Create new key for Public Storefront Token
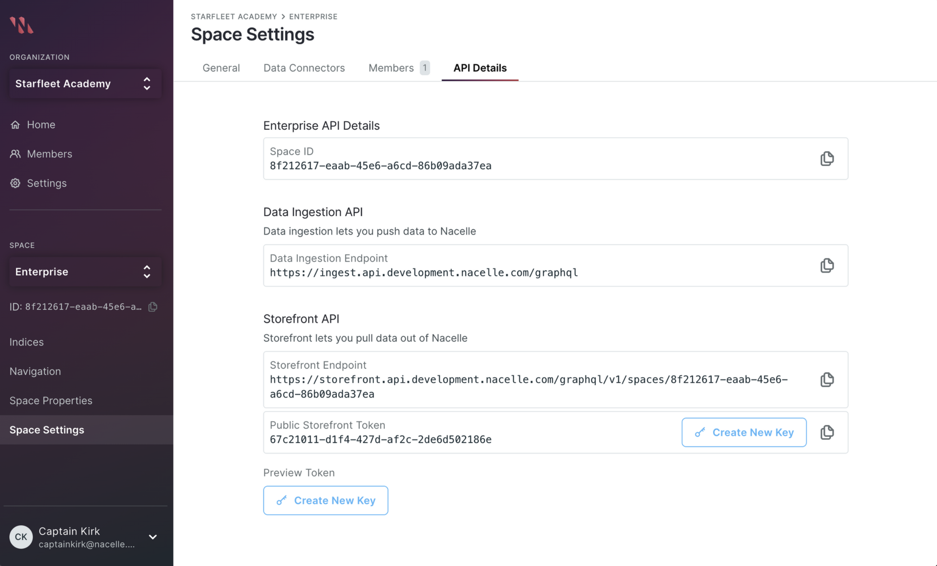Viewport: 937px width, 566px height. (x=744, y=432)
